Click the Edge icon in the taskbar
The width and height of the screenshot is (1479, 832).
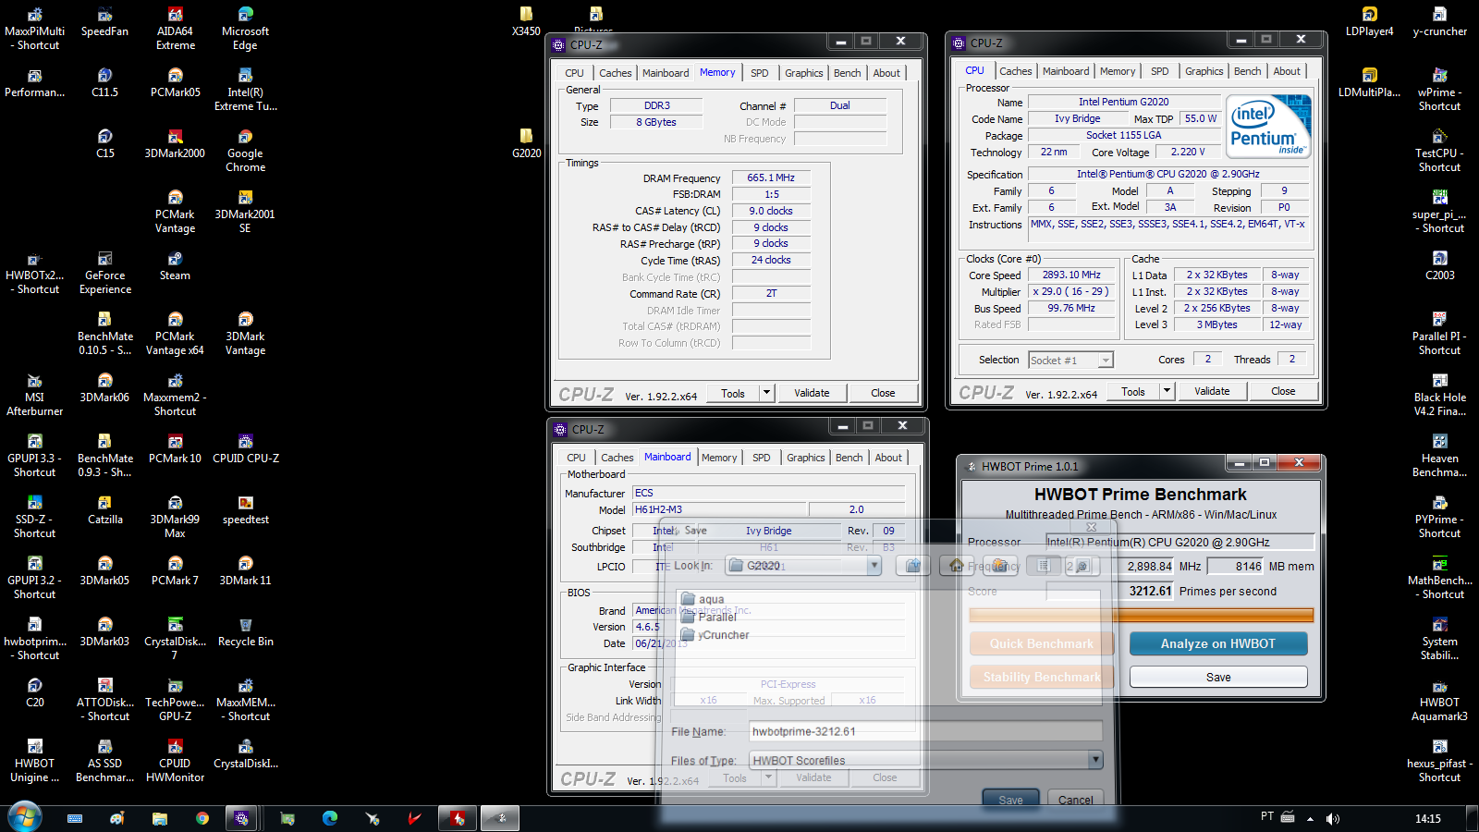[x=330, y=818]
